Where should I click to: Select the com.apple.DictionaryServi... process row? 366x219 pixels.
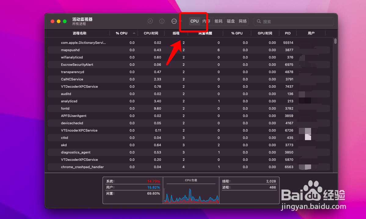click(x=189, y=43)
